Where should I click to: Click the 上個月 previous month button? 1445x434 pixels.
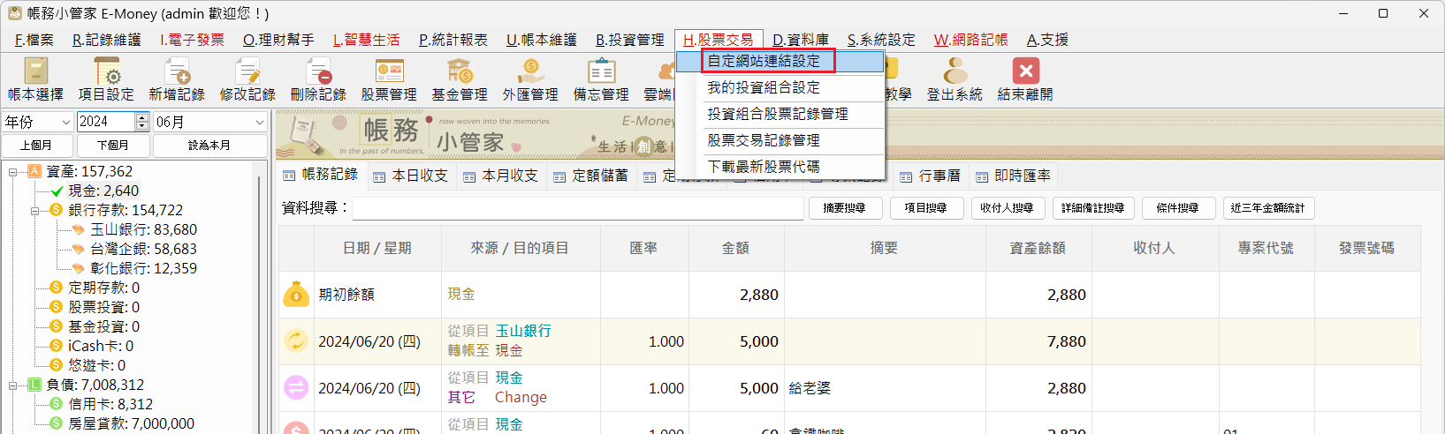coord(35,146)
